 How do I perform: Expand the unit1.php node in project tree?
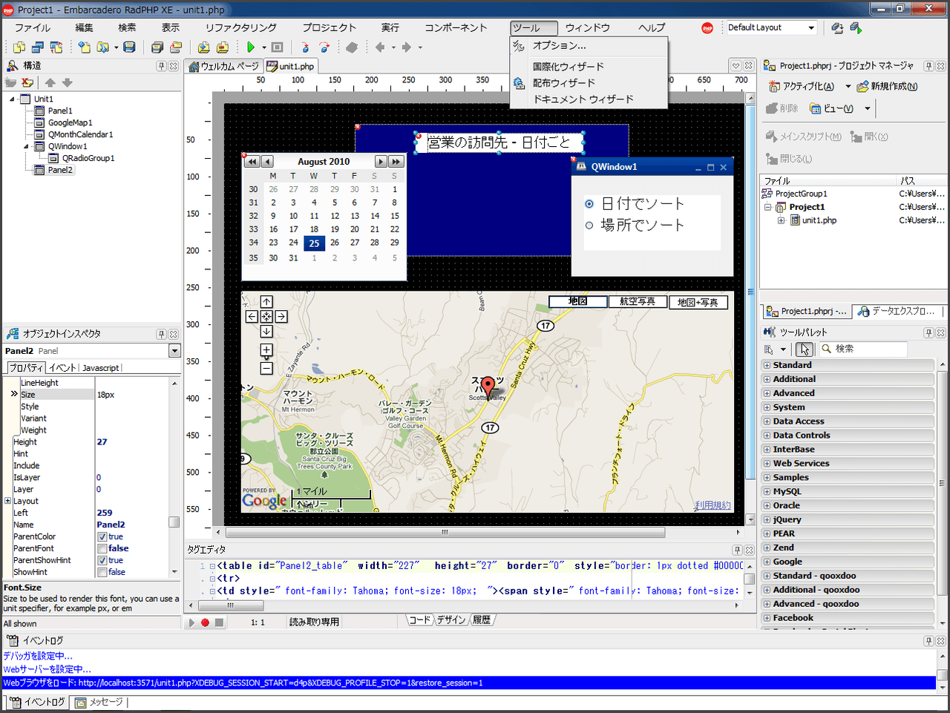point(782,220)
